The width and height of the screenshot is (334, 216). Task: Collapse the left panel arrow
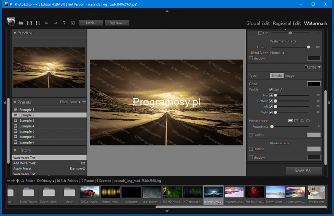[x=5, y=103]
